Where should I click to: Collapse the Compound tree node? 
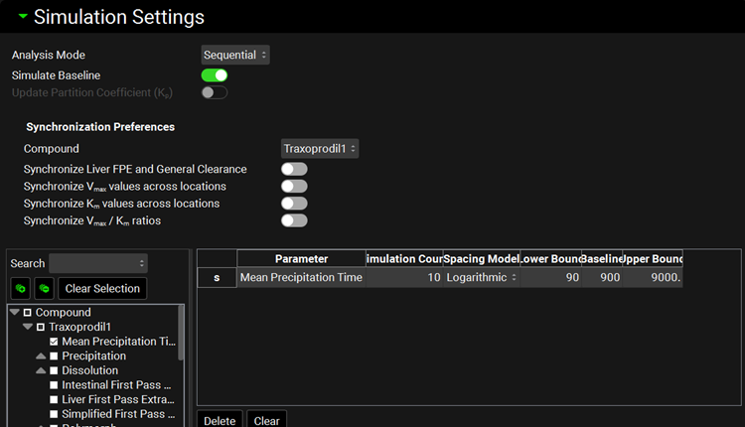15,313
